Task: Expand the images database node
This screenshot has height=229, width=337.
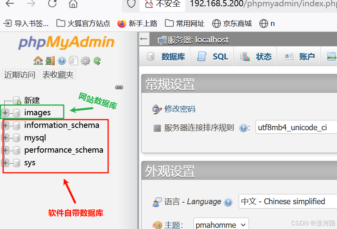Action: coord(5,113)
